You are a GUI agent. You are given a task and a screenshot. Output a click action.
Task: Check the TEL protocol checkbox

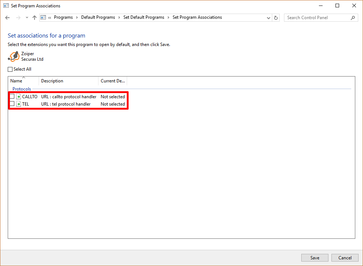click(x=12, y=104)
